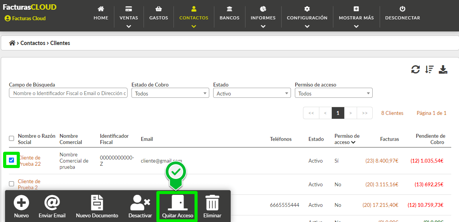Image resolution: width=459 pixels, height=222 pixels.
Task: Click the Identificador Fiscal column header
Action: point(114,139)
